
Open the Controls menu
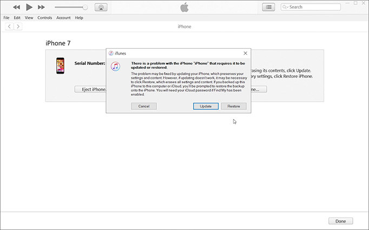45,18
